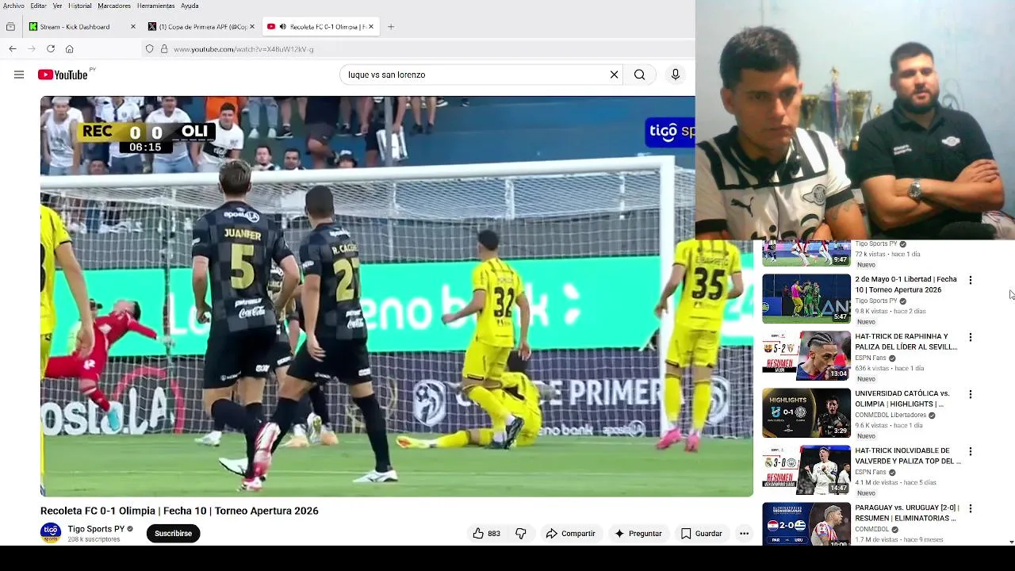This screenshot has width=1015, height=571.
Task: Click video title Recoleta FC 0-1 Olimpia
Action: pos(179,511)
